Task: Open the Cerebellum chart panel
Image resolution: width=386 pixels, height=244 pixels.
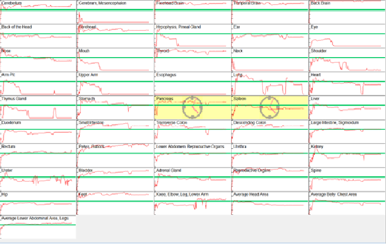Action: (x=38, y=12)
